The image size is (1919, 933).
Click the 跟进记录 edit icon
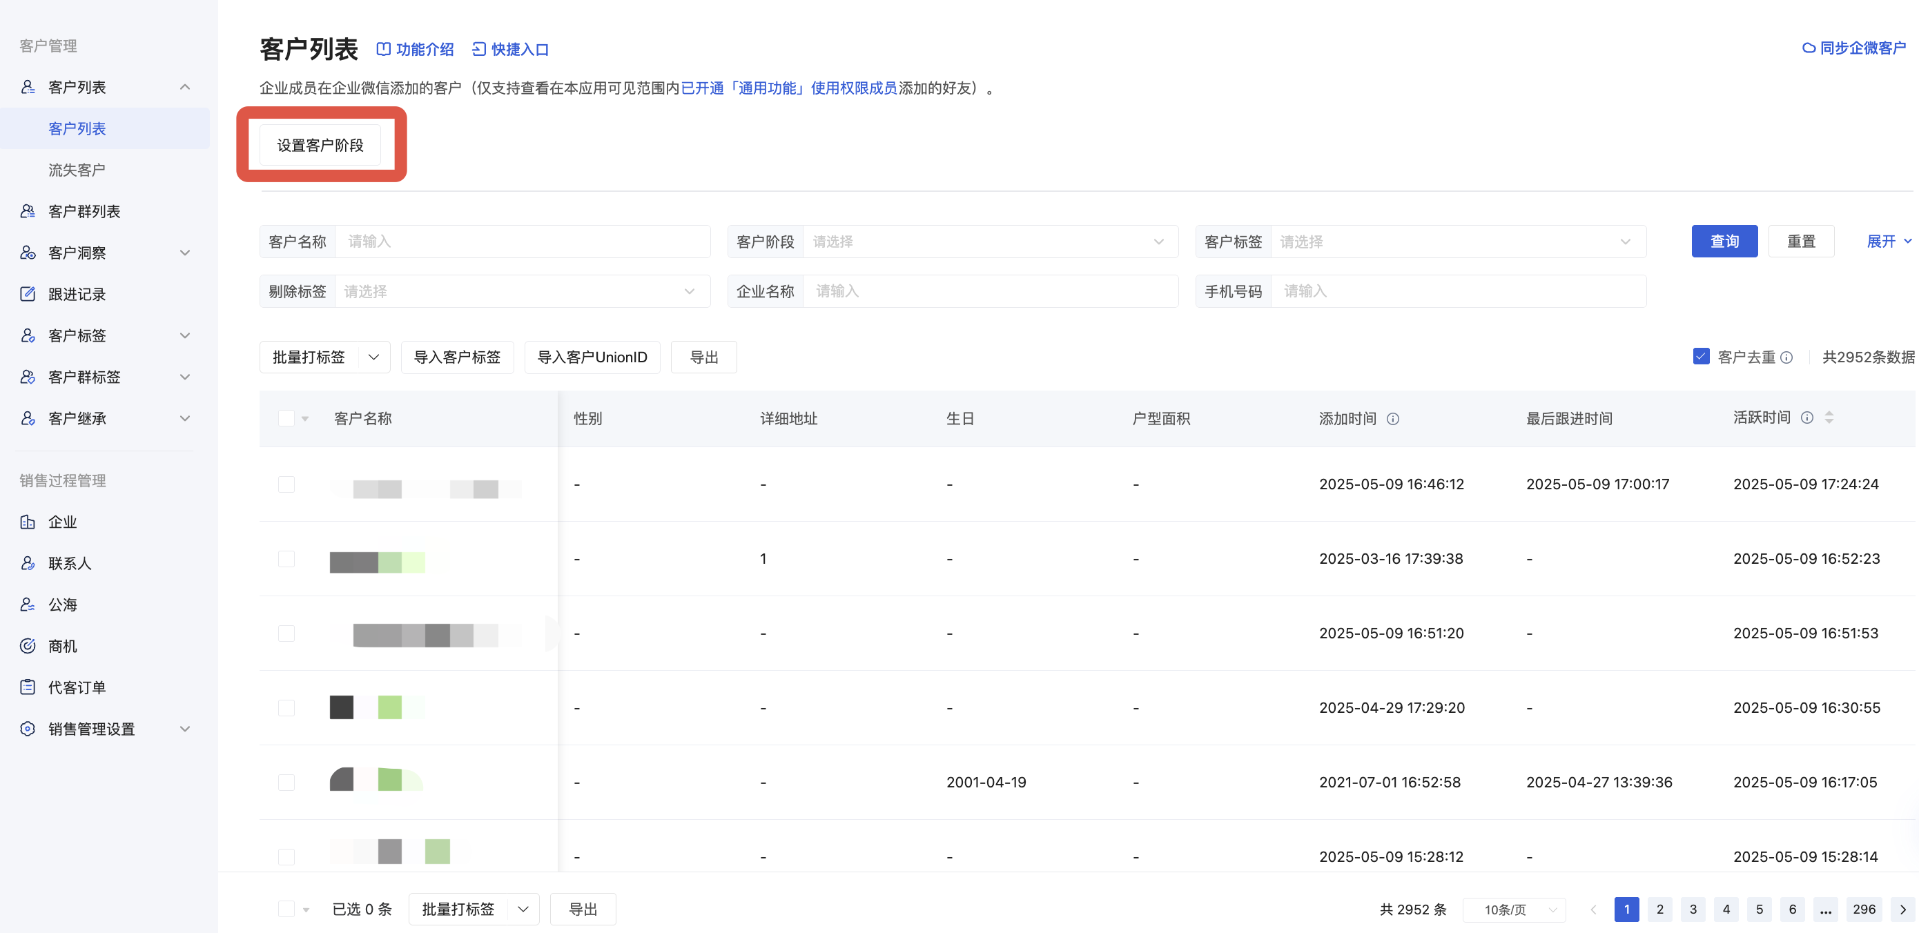click(x=28, y=294)
